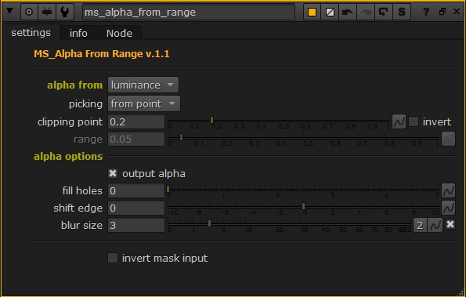Click the clipping point value field
Image resolution: width=466 pixels, height=297 pixels.
[136, 121]
